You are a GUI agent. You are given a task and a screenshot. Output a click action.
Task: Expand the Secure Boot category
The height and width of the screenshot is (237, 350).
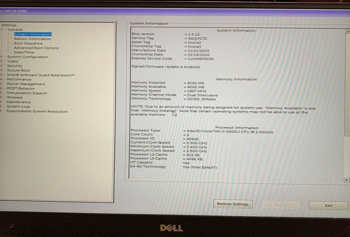point(2,70)
